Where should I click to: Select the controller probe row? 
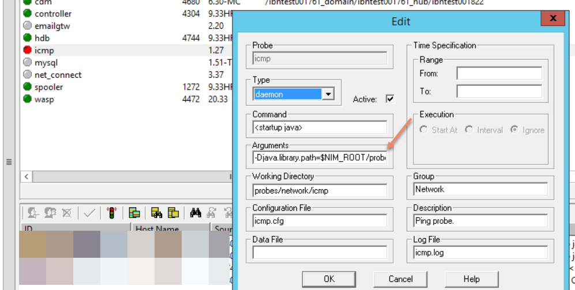126,14
